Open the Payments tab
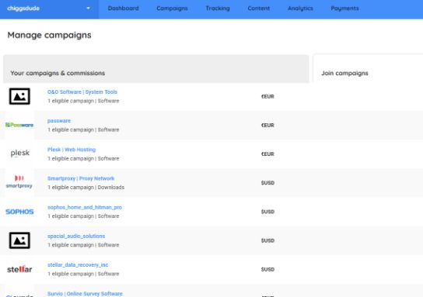This screenshot has width=423, height=297. tap(344, 9)
